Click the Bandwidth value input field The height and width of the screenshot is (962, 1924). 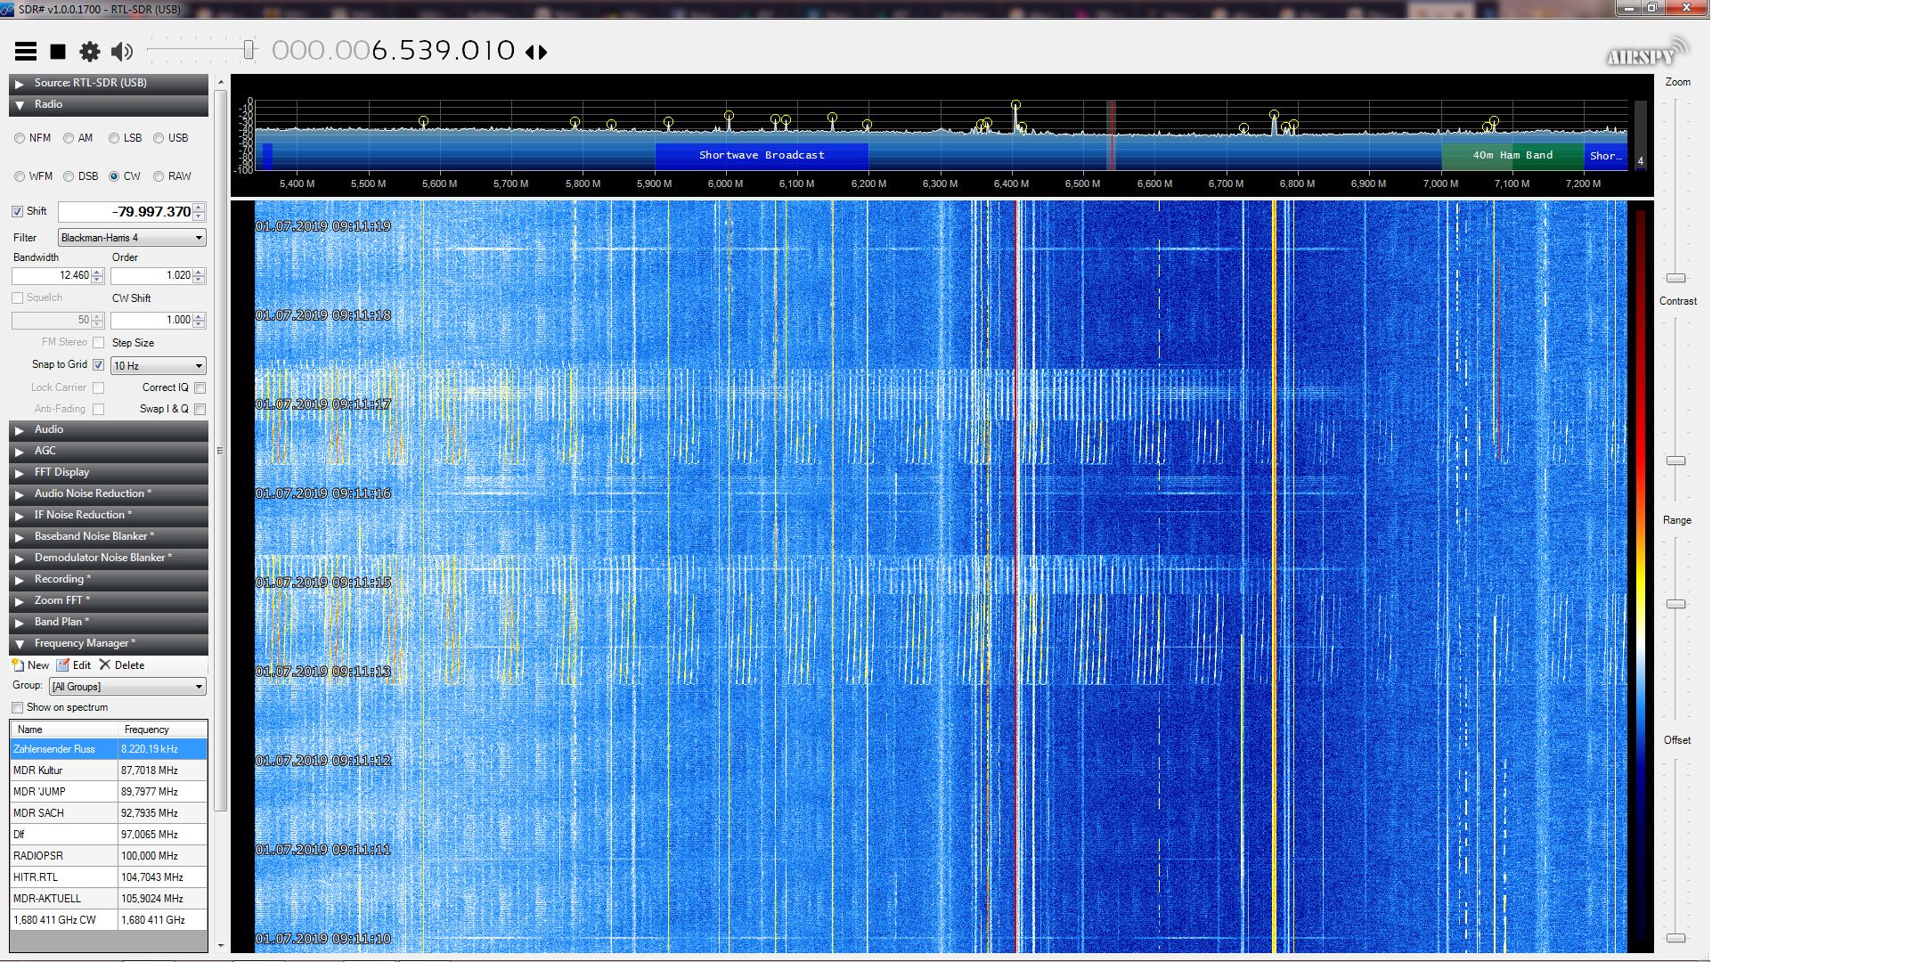pos(52,276)
